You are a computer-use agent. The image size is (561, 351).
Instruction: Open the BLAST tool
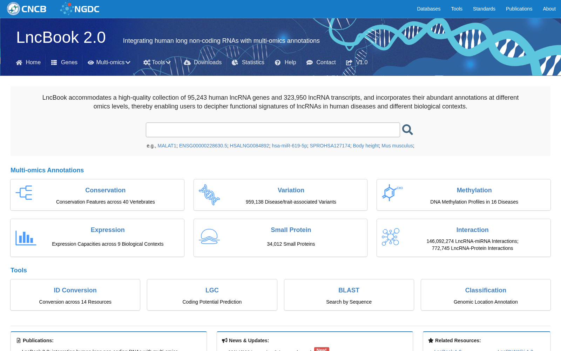tap(349, 290)
